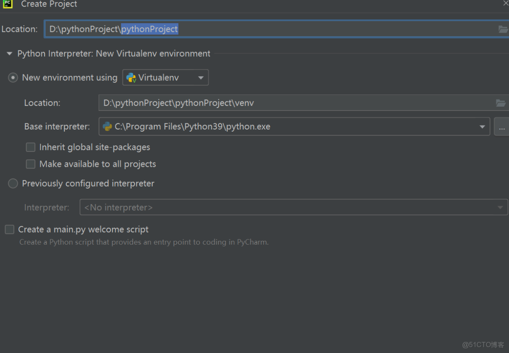This screenshot has width=509, height=353.
Task: Click the PyCharm logo in the title bar
Action: 8,4
